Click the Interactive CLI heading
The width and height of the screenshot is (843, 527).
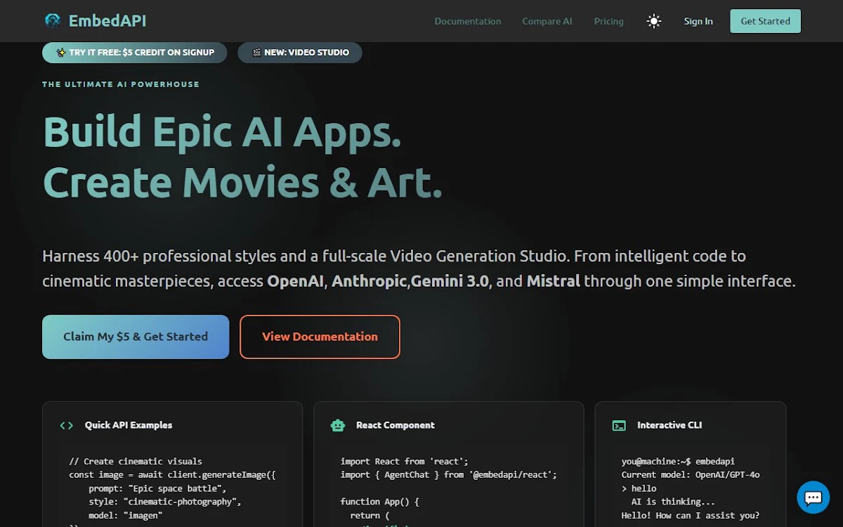669,425
